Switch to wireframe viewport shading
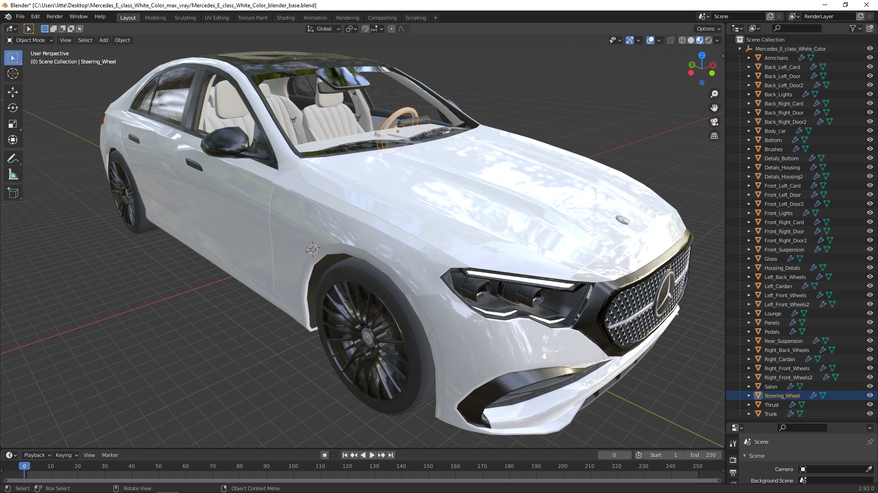The image size is (878, 493). tap(682, 40)
